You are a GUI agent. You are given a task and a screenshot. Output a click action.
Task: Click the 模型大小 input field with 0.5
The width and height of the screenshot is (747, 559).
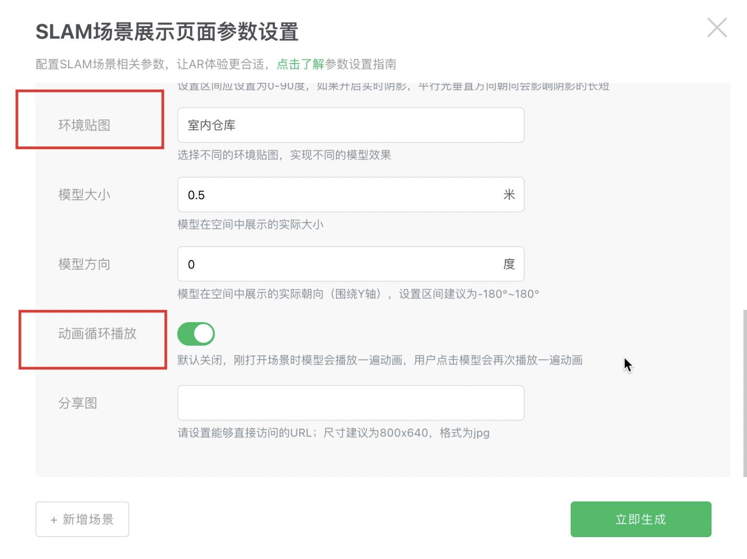339,195
